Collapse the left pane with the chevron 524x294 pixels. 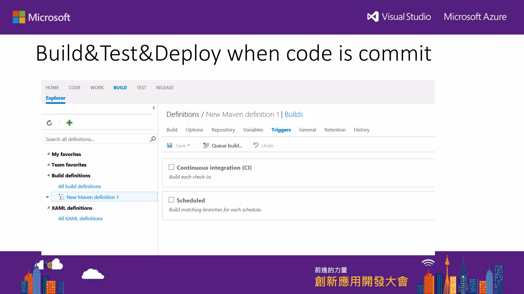(x=154, y=108)
